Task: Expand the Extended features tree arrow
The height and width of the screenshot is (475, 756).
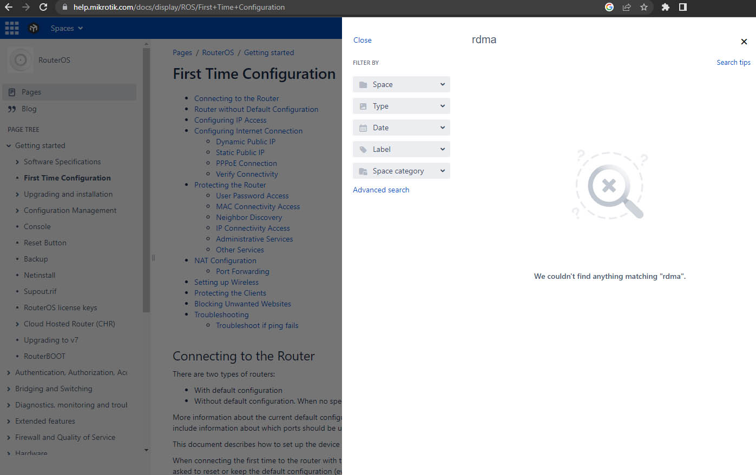Action: click(x=9, y=421)
